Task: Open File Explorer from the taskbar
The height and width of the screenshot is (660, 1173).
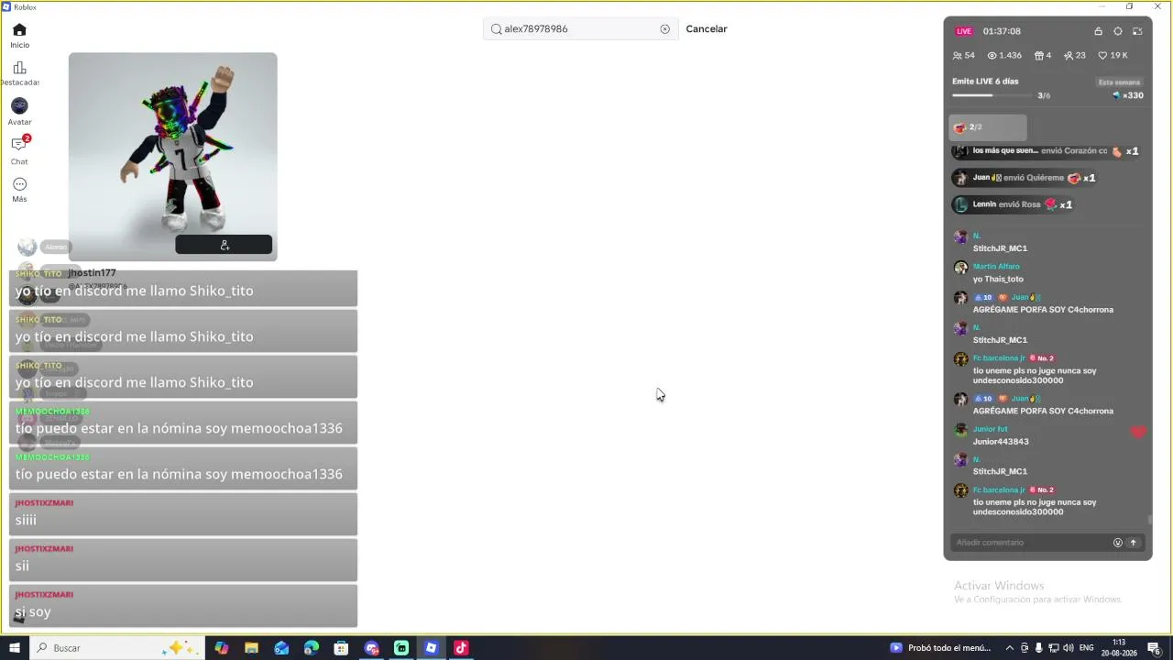Action: point(251,648)
